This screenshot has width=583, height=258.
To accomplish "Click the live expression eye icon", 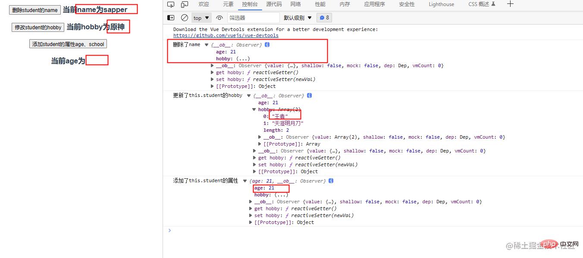I will click(219, 18).
